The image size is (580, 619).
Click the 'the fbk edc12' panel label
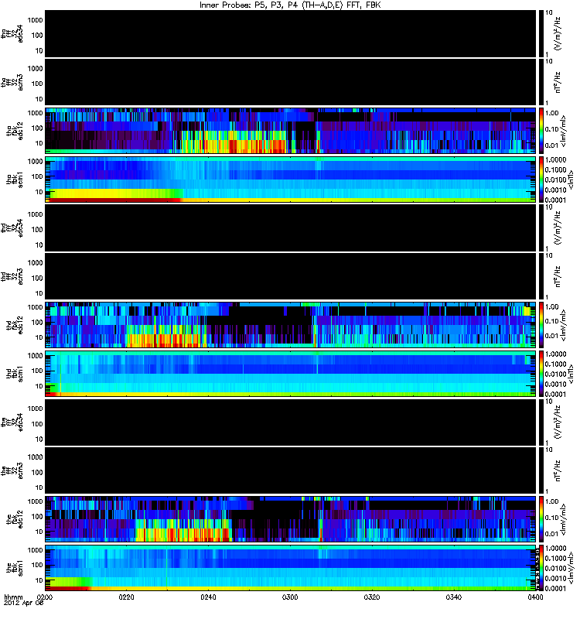pos(15,519)
